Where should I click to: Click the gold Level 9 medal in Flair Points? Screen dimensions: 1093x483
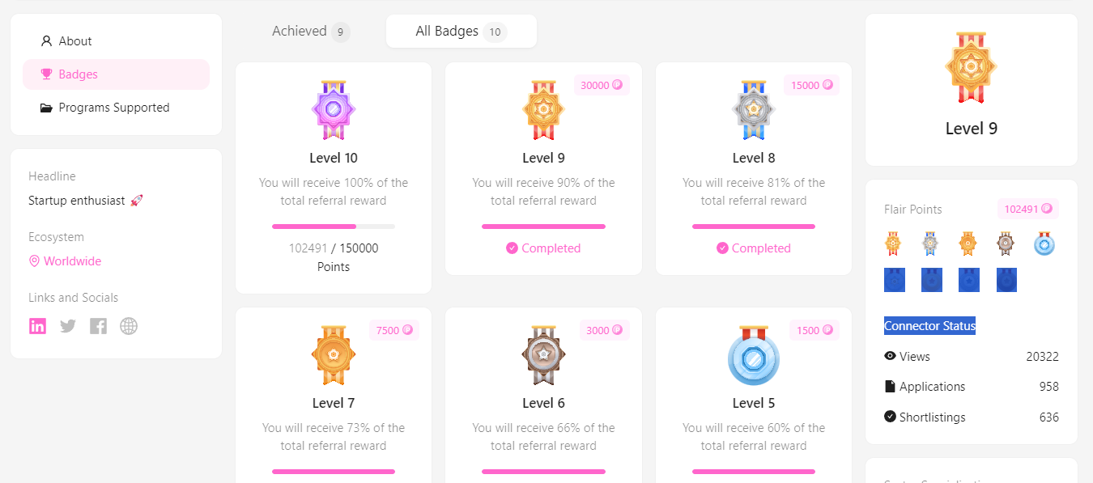point(894,244)
